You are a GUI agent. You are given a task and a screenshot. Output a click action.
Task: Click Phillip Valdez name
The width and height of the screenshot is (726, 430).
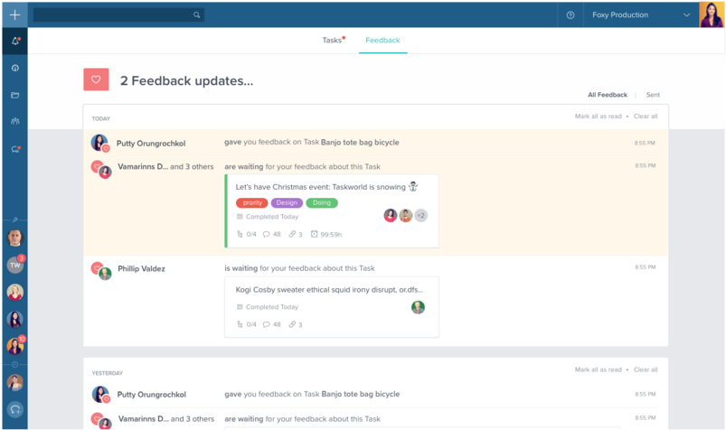pos(141,268)
